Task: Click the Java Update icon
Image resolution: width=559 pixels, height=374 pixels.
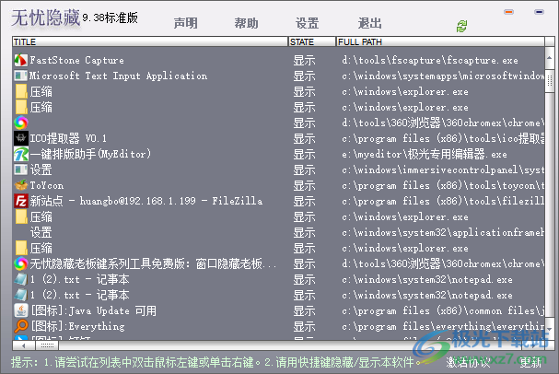Action: [20, 310]
